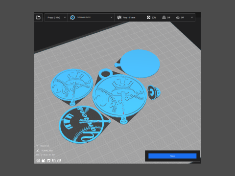Open the printer selection dropdown
Image resolution: width=235 pixels, height=176 pixels.
point(56,18)
